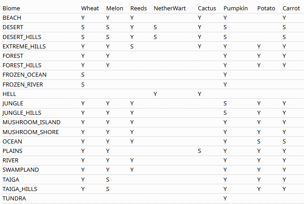The height and width of the screenshot is (204, 304).
Task: Click the HELL row label
Action: coord(9,94)
